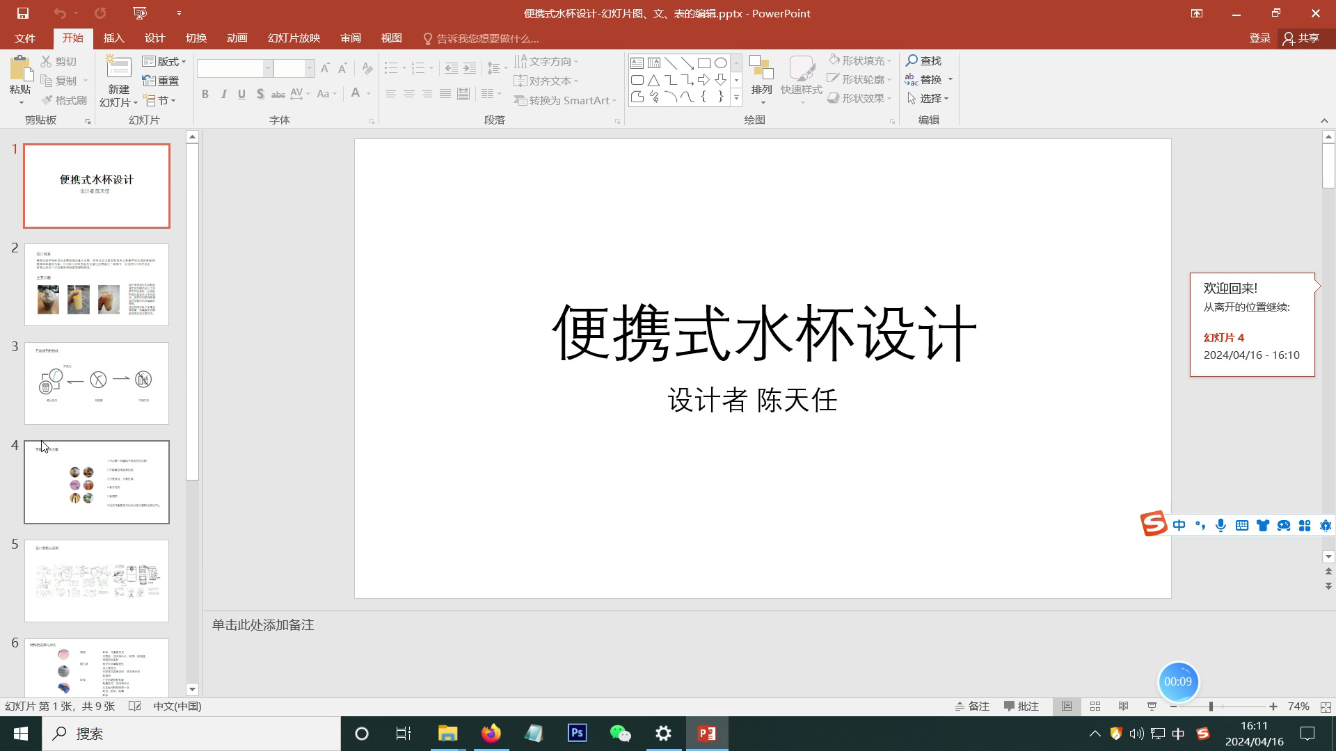
Task: Click Start From Beginning slideshow icon
Action: pyautogui.click(x=140, y=13)
